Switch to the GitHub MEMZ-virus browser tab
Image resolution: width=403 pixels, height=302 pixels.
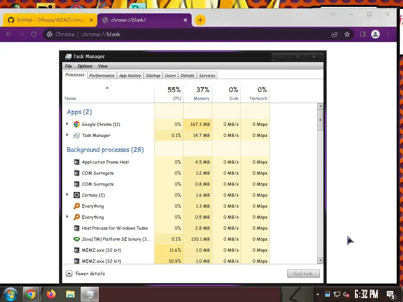(50, 20)
